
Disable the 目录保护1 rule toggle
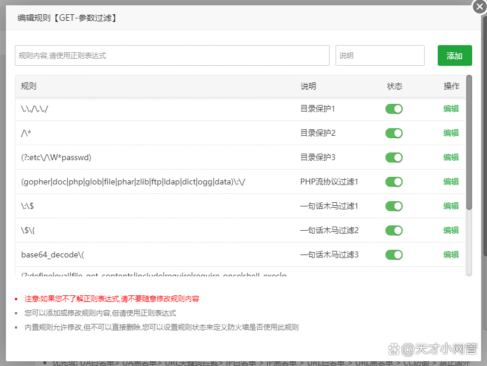pyautogui.click(x=394, y=109)
